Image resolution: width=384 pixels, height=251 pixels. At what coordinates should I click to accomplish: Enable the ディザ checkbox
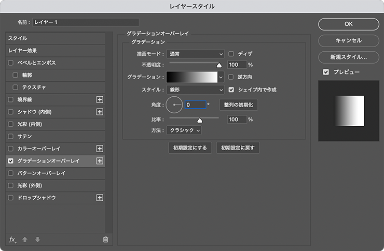coord(231,53)
